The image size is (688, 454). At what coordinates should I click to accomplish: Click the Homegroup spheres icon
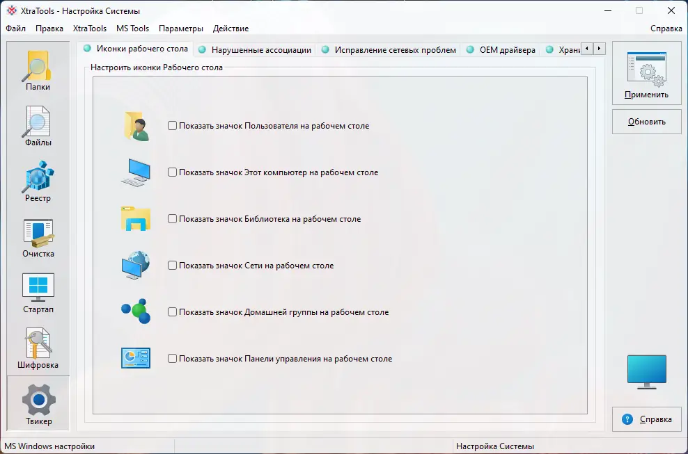pos(136,311)
